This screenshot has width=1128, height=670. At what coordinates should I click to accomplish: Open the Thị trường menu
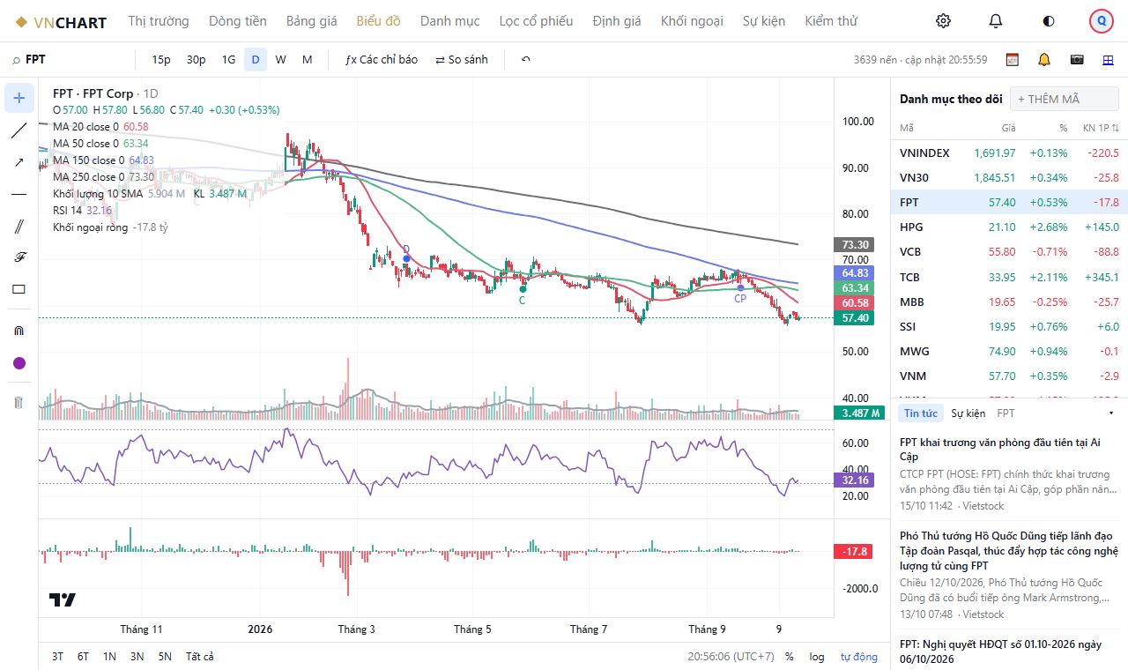coord(159,21)
